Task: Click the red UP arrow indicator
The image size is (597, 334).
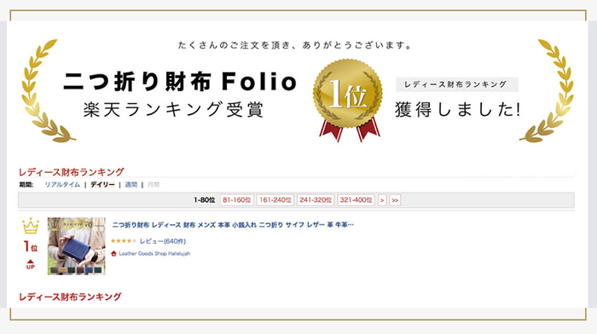Action: tap(31, 264)
